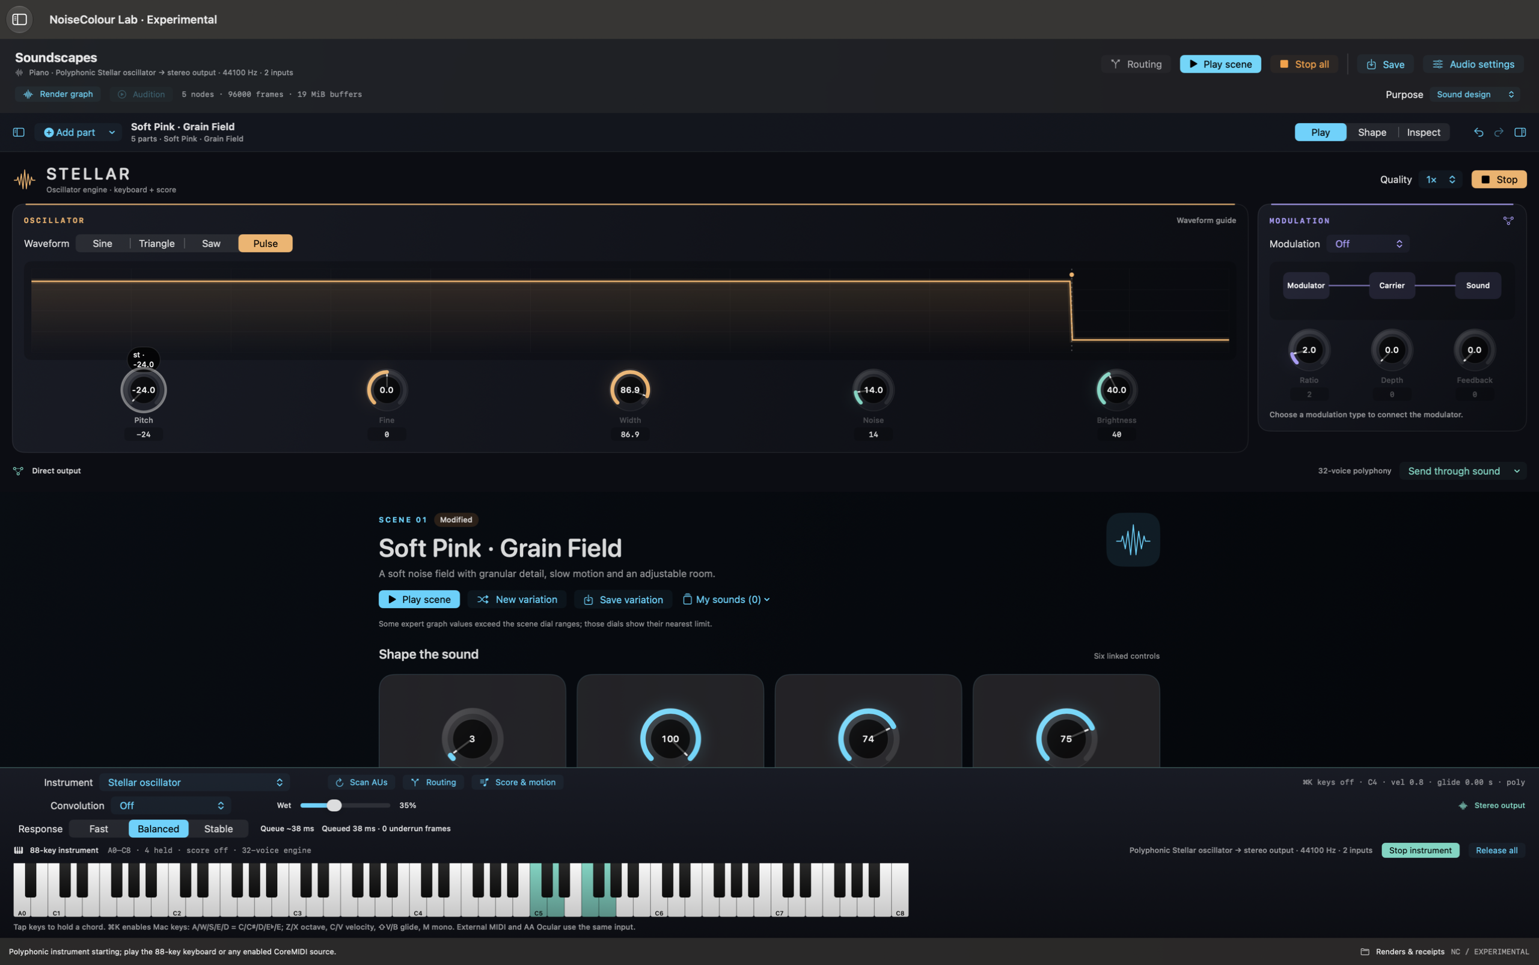Switch to the Play tab
Screen dimensions: 1539x965
(1320, 132)
